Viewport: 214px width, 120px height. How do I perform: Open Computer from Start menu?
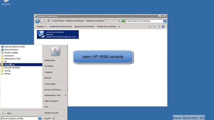(x=48, y=72)
